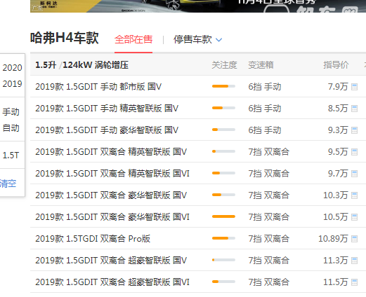Screen dimensions: 366x297
Task: Click the chevron next to 停售车款
Action: [x=218, y=40]
